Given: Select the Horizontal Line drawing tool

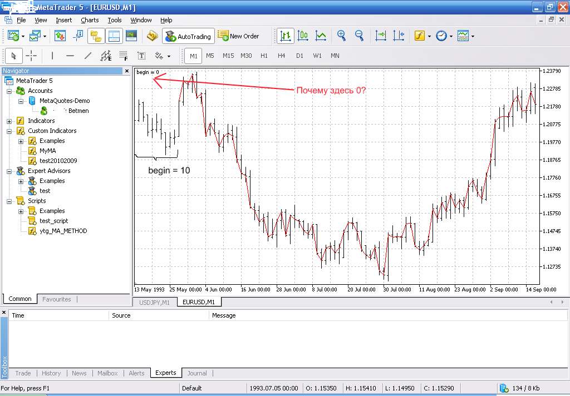Looking at the screenshot, I should [70, 56].
